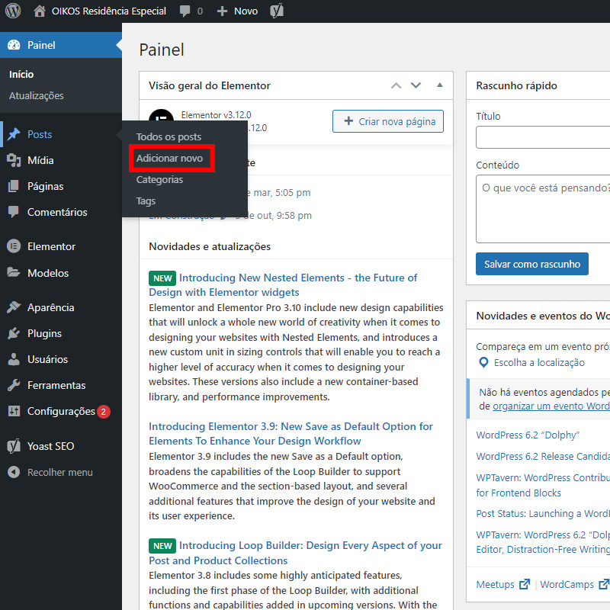Open comments bubble icon in admin bar
Screen dimensions: 610x610
point(185,11)
